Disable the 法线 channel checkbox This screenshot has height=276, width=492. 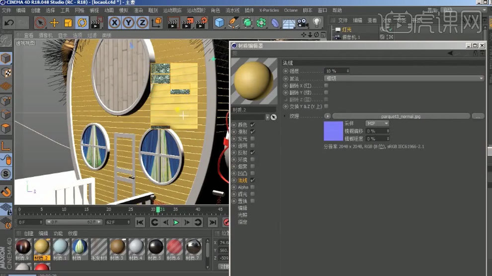click(x=252, y=180)
